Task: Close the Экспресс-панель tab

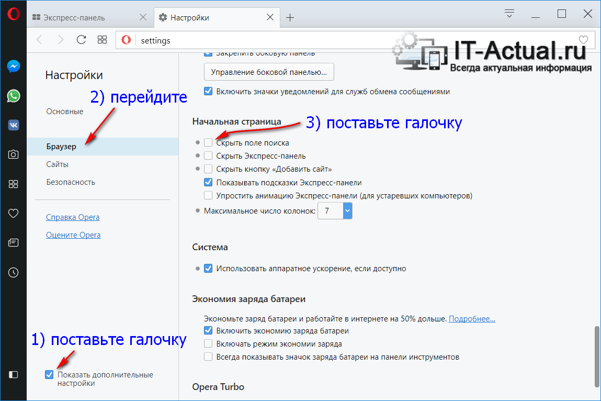Action: point(143,17)
